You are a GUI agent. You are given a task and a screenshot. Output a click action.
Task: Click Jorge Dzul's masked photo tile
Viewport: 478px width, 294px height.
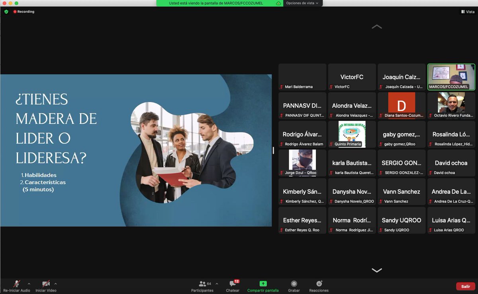pos(302,163)
